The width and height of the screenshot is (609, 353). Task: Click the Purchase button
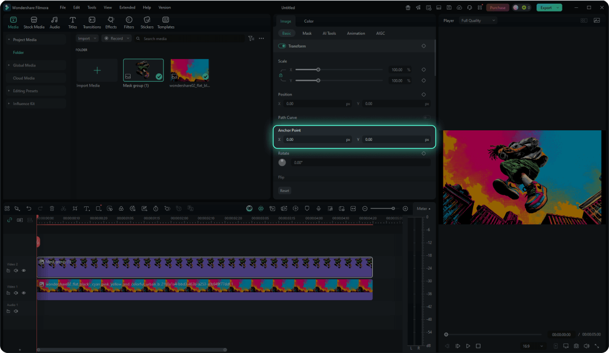point(497,7)
